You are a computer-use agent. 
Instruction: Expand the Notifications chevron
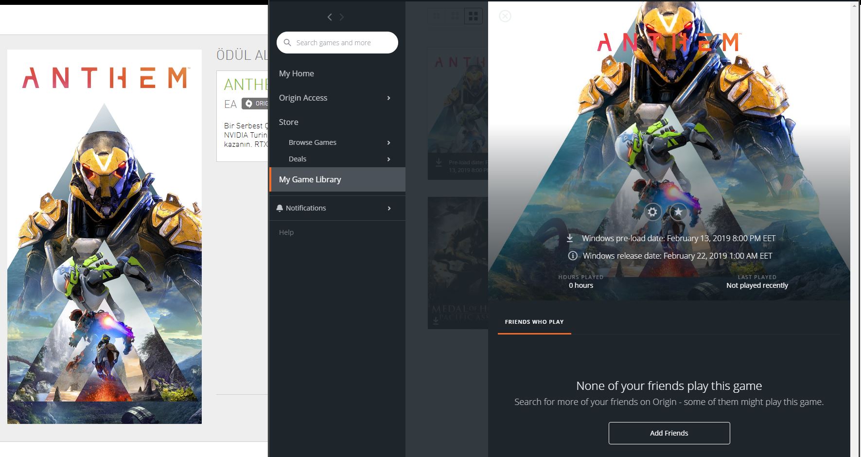(x=389, y=208)
